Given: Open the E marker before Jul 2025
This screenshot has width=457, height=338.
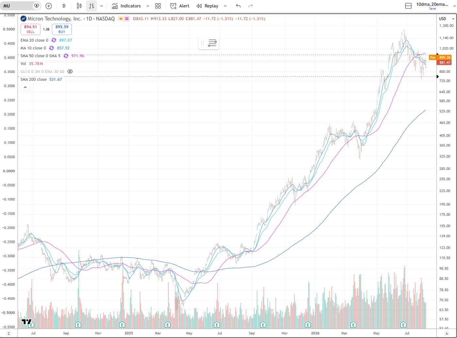Looking at the screenshot, I should tap(217, 325).
